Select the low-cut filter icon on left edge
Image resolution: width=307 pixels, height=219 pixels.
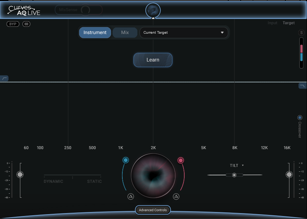5,78
